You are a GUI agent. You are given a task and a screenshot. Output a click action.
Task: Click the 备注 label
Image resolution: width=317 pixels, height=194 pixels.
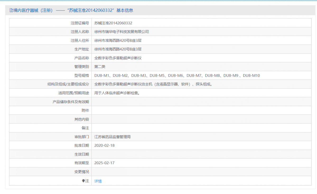pos(85,128)
